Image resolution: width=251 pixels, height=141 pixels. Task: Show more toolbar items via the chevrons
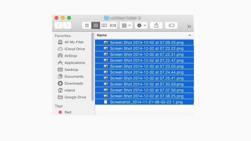click(x=189, y=26)
